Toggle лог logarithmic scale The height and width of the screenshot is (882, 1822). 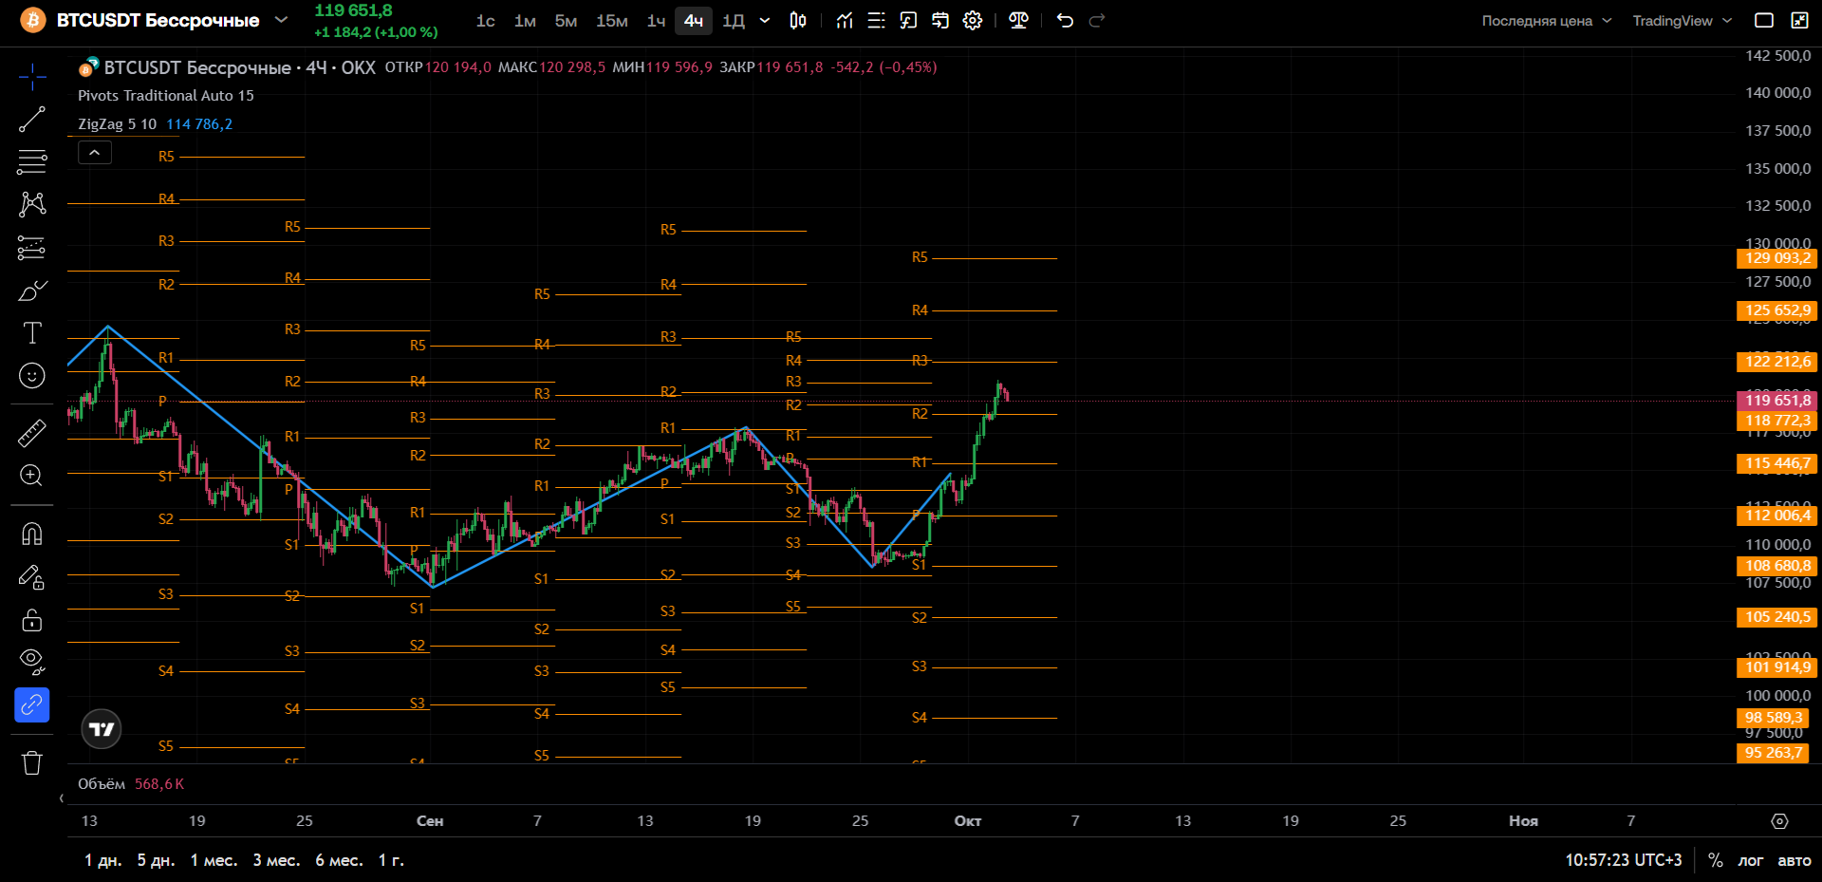point(1751,860)
